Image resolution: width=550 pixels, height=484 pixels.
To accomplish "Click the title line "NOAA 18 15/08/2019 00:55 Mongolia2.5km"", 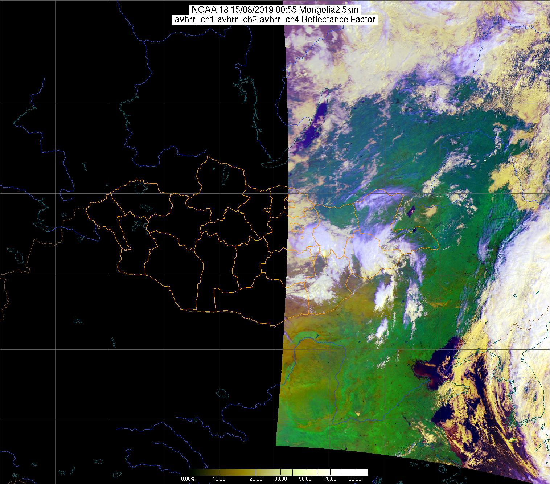I will tap(275, 9).
